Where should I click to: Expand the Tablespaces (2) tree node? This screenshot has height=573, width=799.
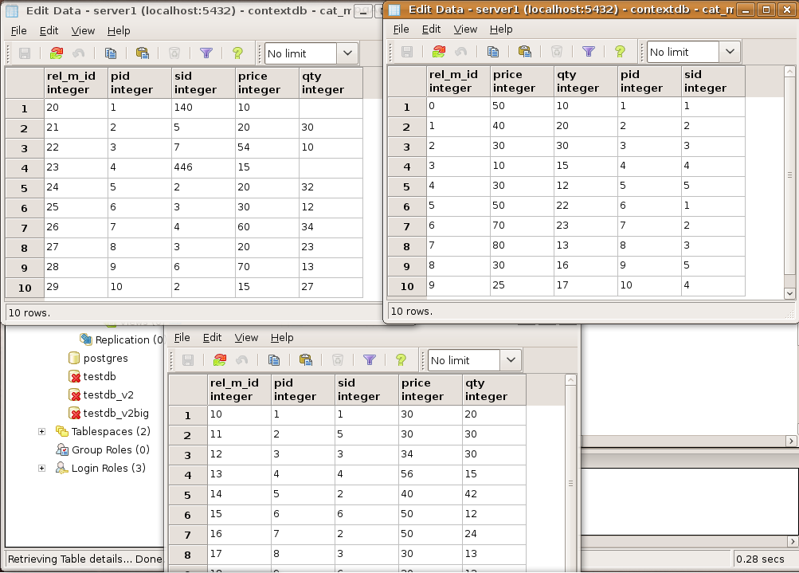[x=41, y=432]
